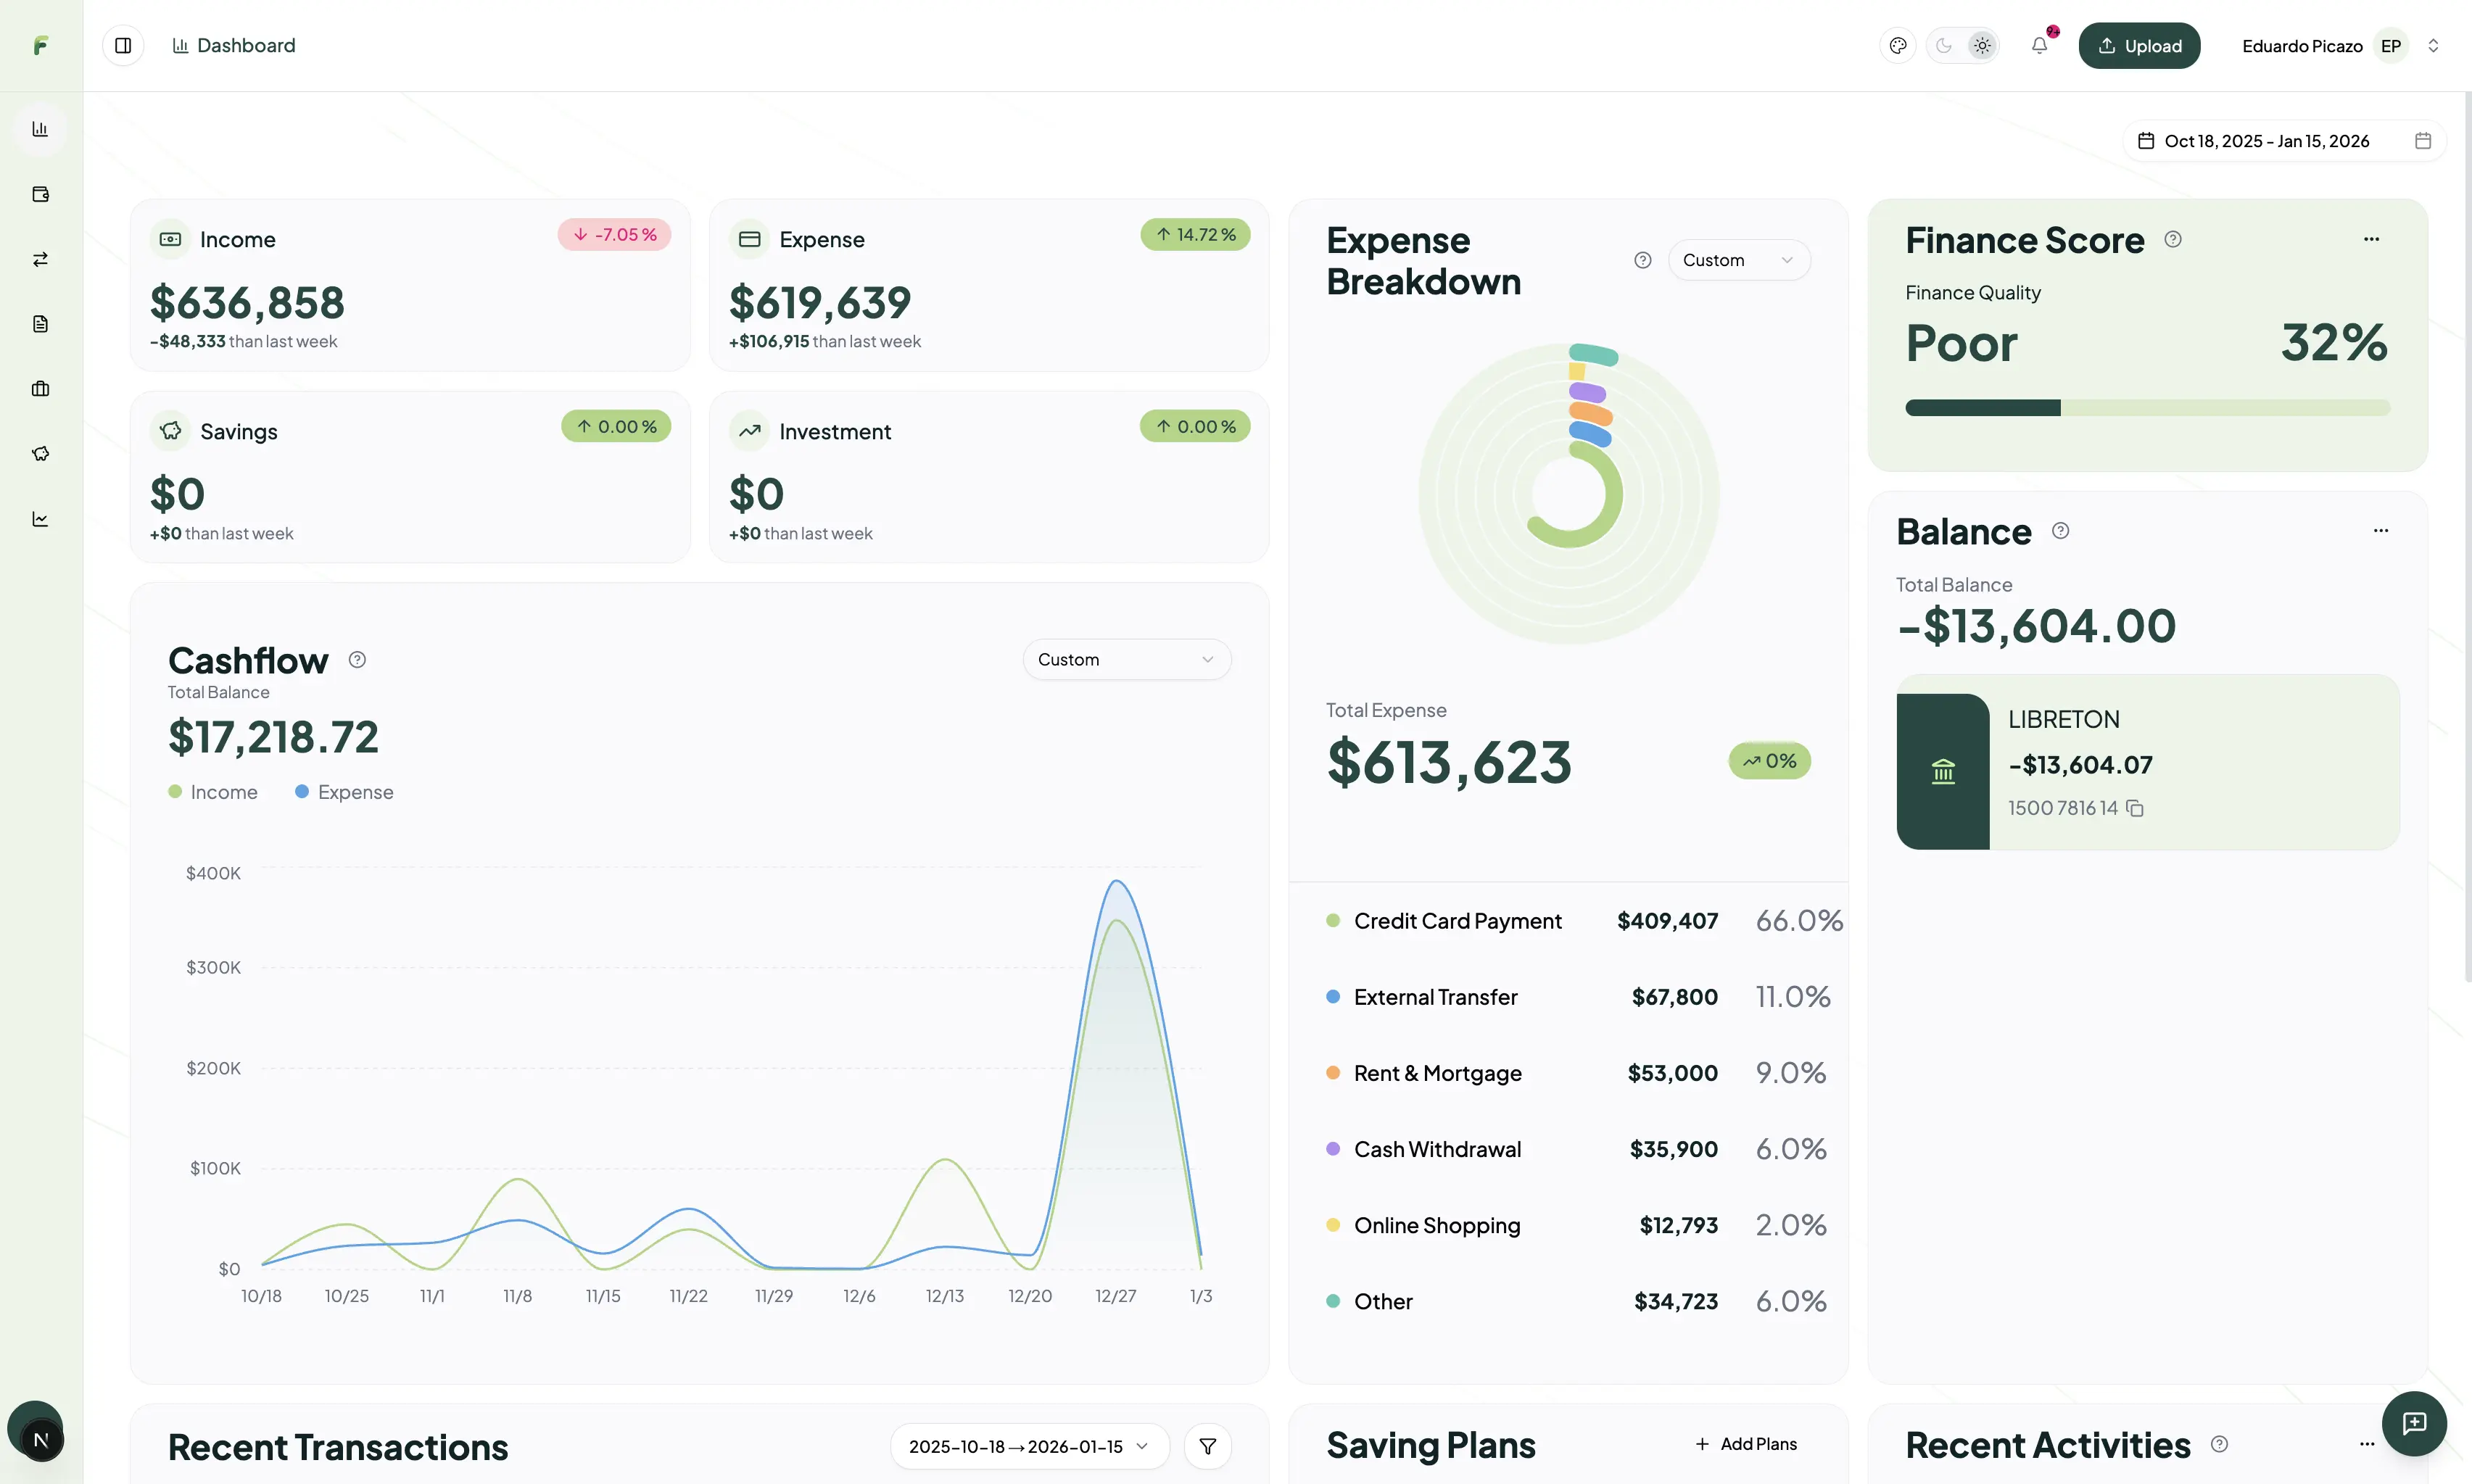Select the Transfers arrows icon in sidebar
The height and width of the screenshot is (1484, 2472).
coord(40,259)
